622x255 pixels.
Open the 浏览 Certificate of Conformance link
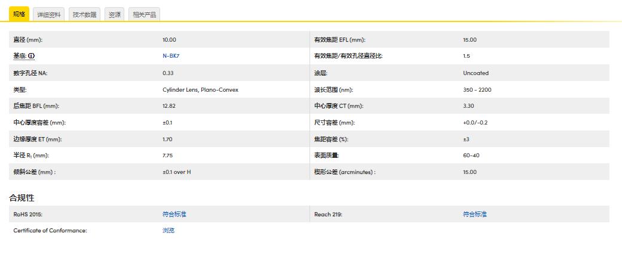tap(168, 231)
